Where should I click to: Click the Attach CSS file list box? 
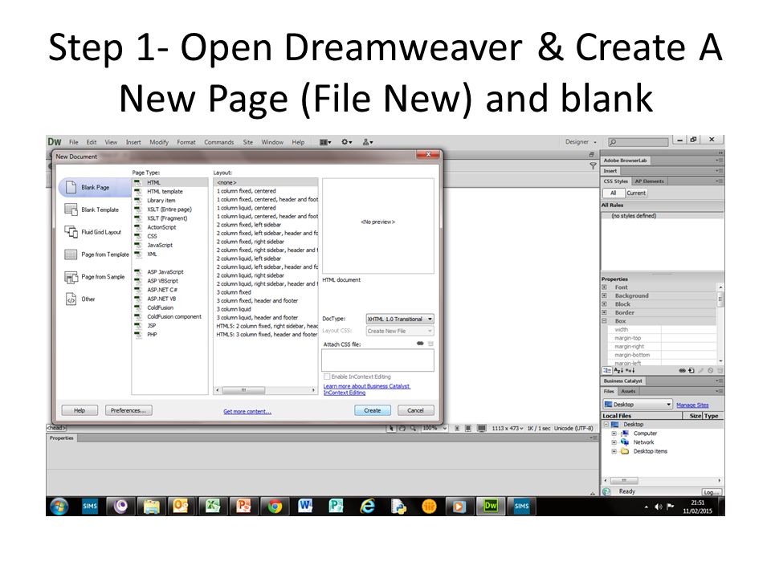[x=377, y=360]
